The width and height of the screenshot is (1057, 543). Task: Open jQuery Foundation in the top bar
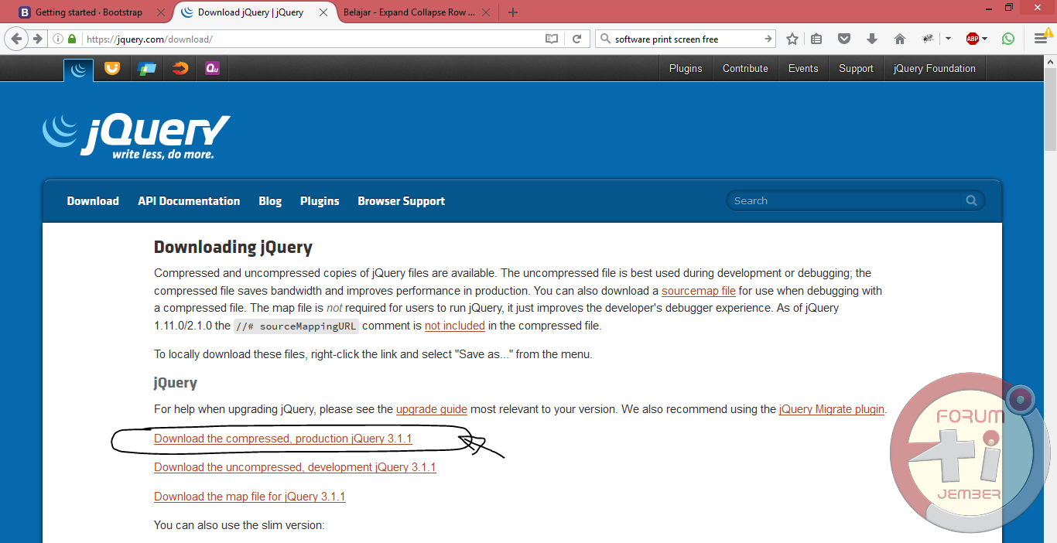tap(934, 68)
